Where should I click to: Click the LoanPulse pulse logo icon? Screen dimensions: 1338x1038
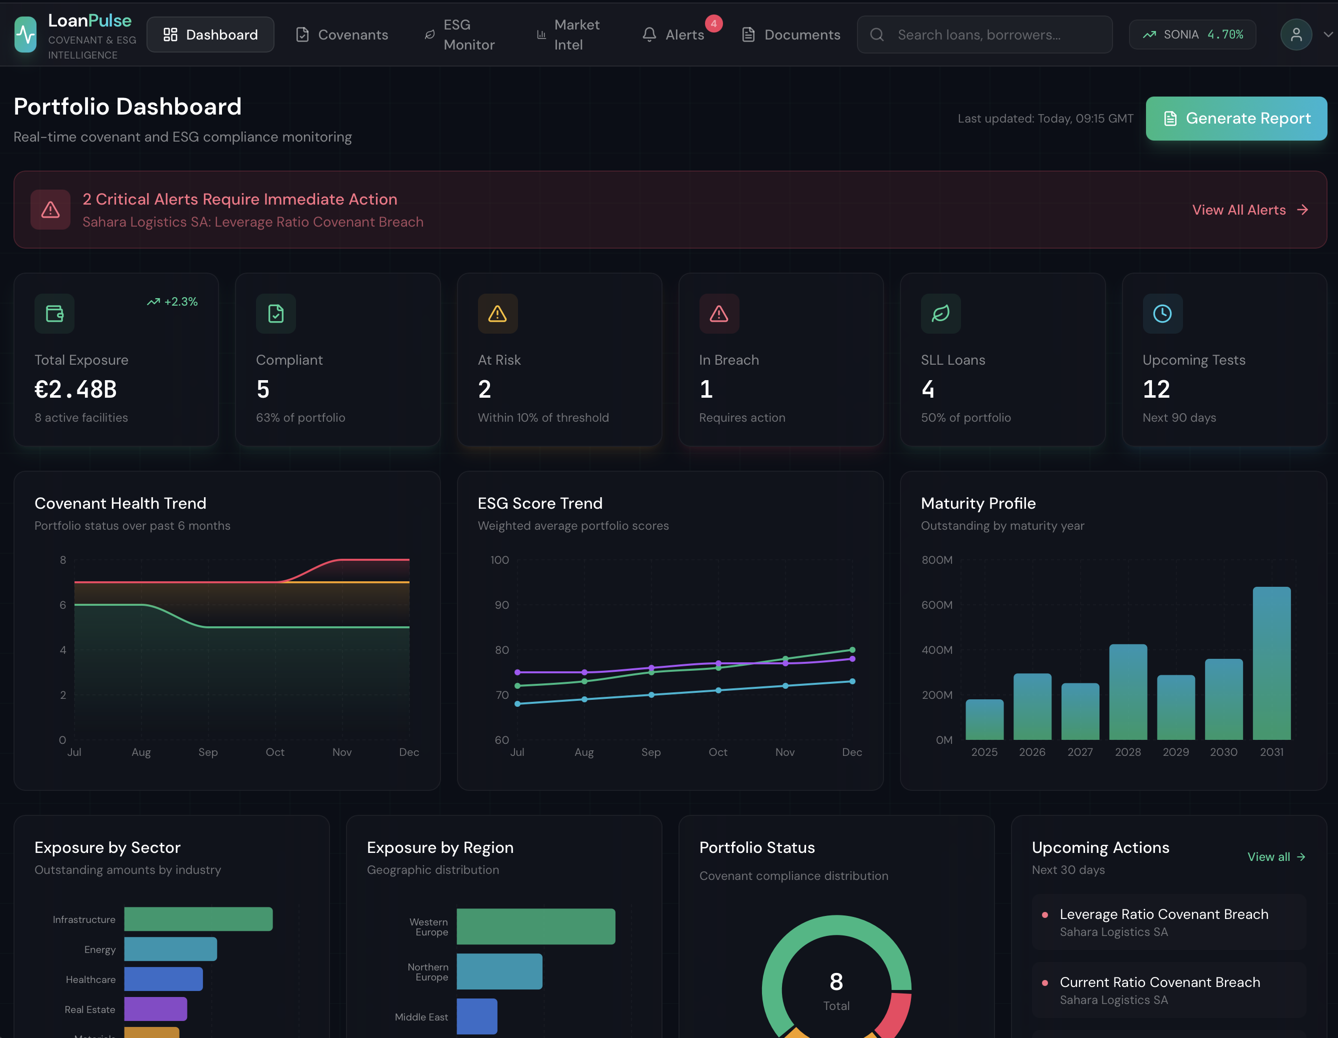coord(25,35)
